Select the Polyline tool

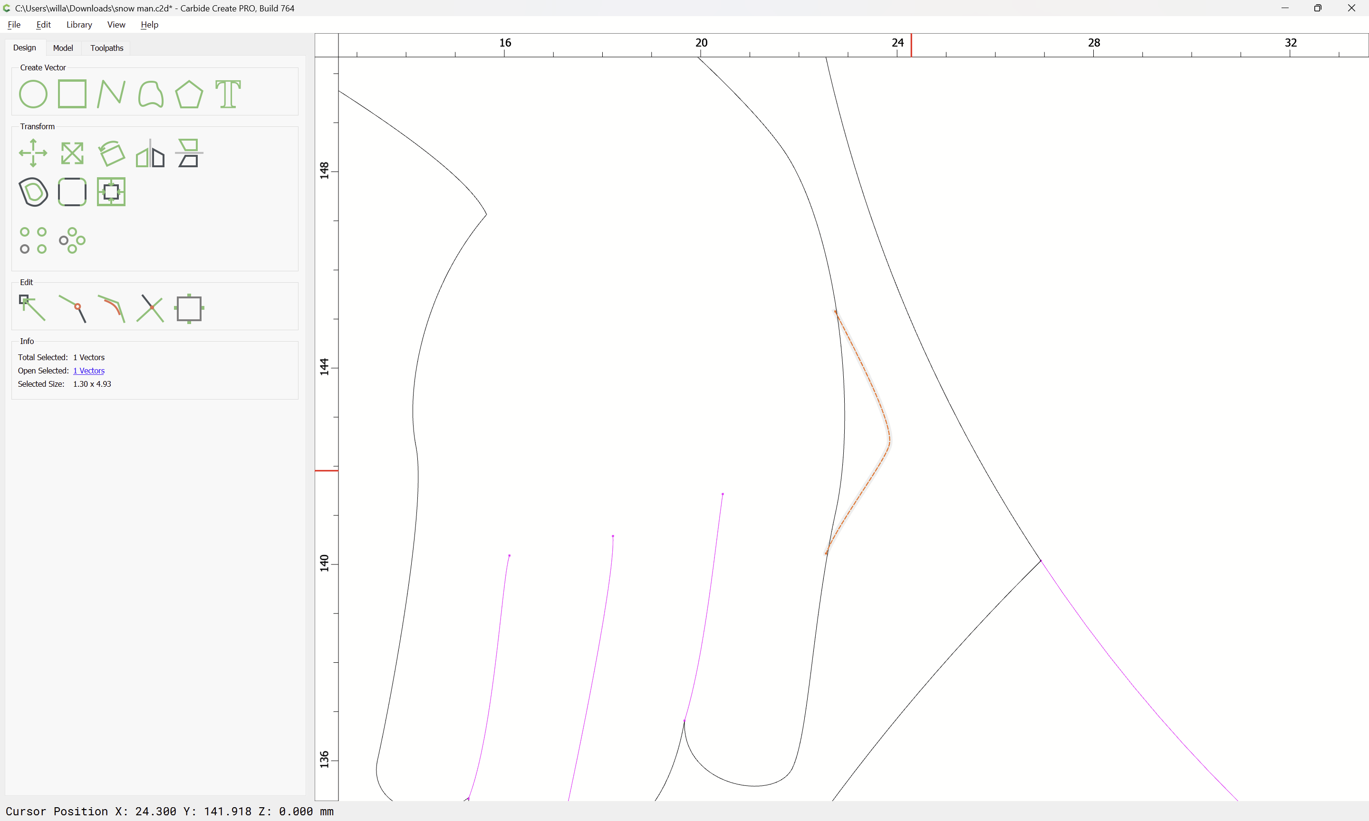tap(111, 94)
